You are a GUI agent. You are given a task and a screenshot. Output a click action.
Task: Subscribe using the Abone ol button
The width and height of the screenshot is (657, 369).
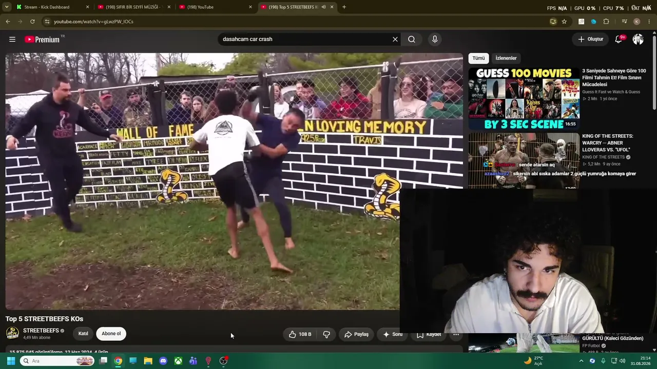tap(111, 334)
